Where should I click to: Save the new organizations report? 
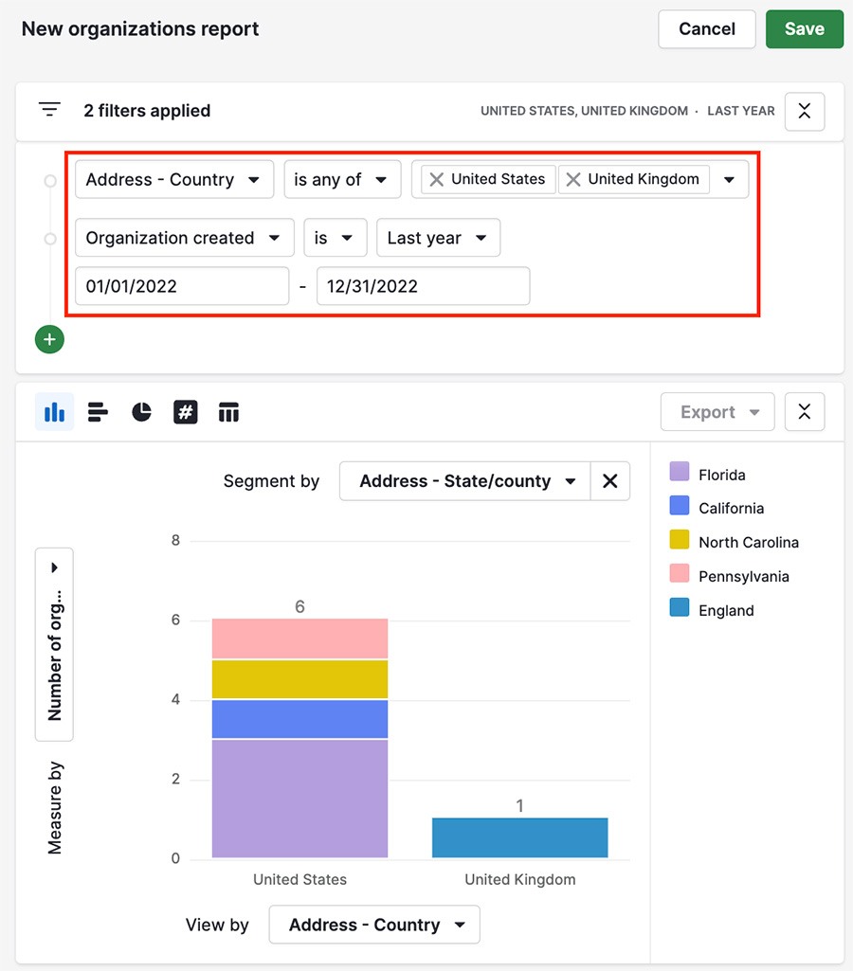coord(804,29)
